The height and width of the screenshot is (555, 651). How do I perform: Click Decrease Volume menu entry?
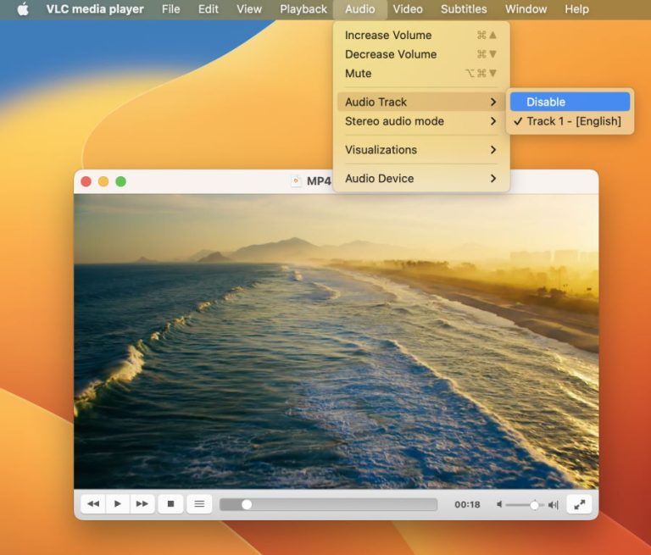coord(391,54)
